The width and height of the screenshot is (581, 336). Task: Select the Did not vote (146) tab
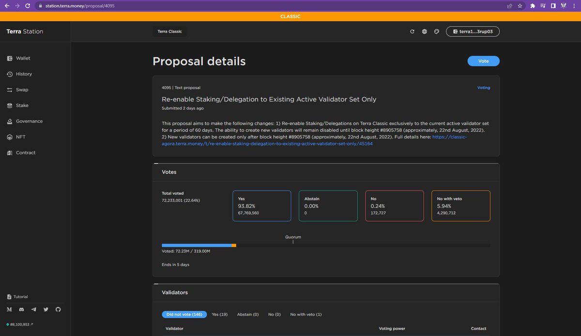point(184,315)
